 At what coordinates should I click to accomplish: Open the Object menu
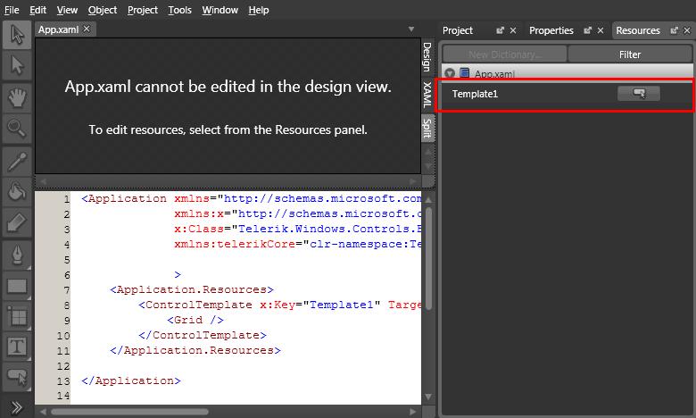tap(102, 10)
